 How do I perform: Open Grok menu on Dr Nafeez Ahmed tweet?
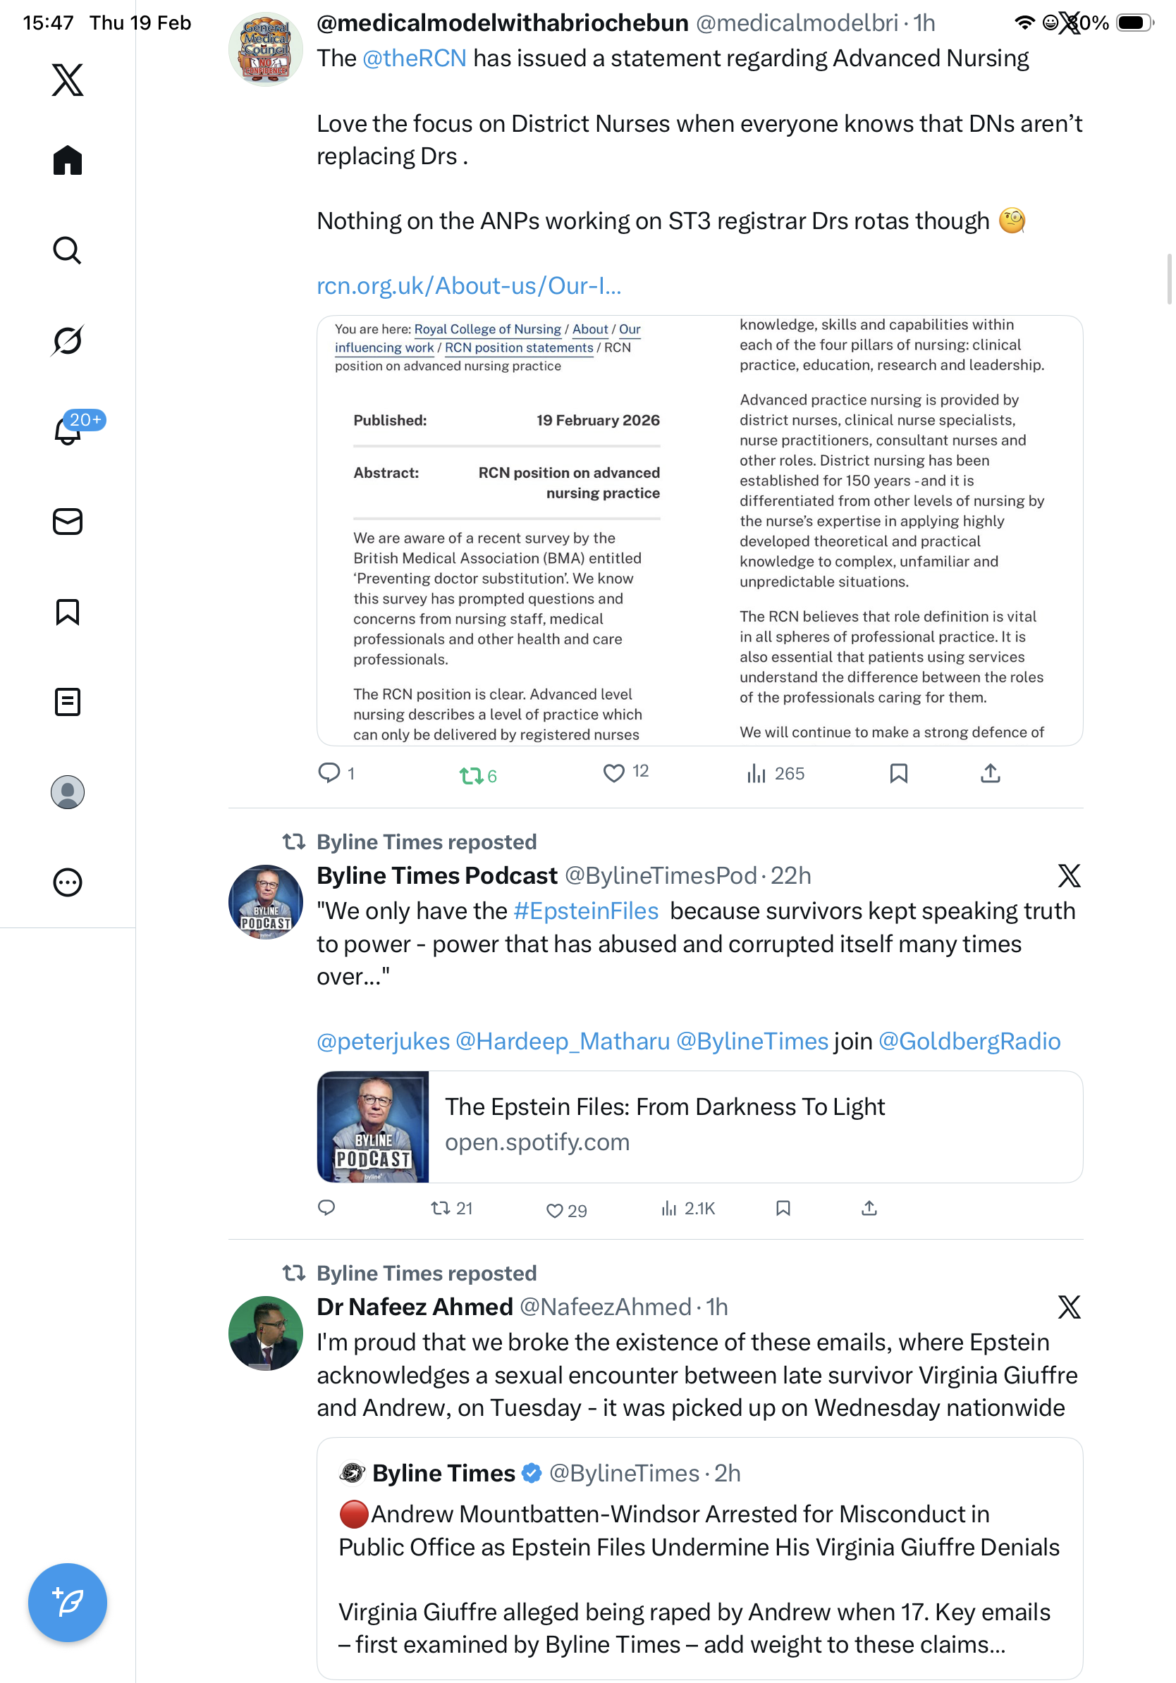1069,1306
